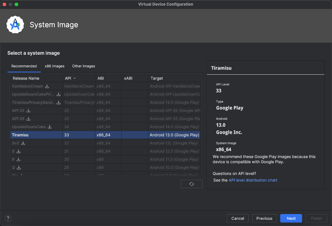Click the Android 12L (Google Play) target cell
The image size is (332, 226).
click(x=174, y=143)
